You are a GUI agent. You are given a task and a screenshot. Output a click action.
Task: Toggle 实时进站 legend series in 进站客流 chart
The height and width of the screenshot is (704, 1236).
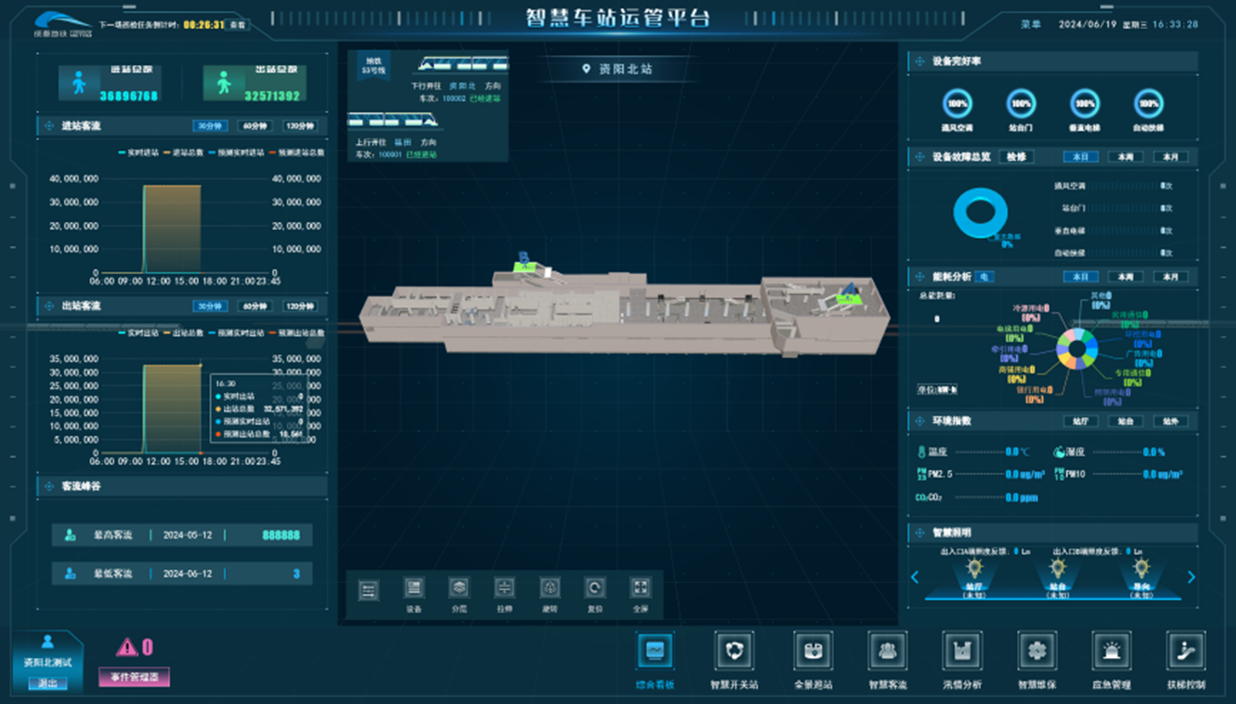pyautogui.click(x=138, y=152)
